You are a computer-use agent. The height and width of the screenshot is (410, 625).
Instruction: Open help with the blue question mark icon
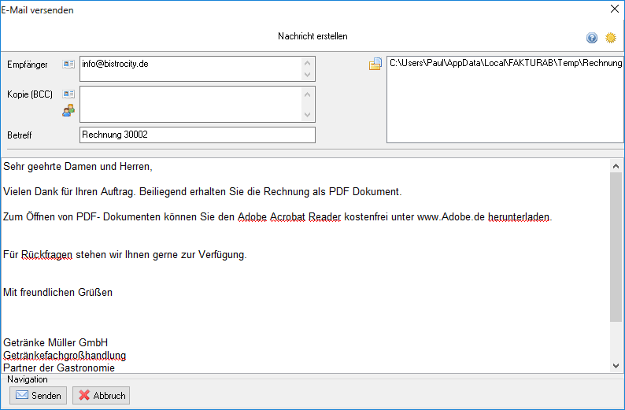coord(592,38)
